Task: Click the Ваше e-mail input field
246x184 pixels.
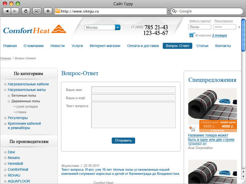Action: click(133, 97)
